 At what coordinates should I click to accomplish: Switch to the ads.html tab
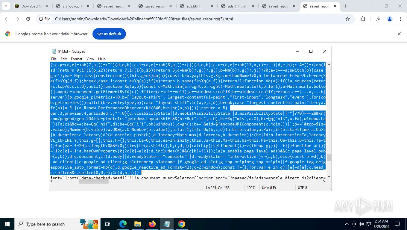[196, 6]
